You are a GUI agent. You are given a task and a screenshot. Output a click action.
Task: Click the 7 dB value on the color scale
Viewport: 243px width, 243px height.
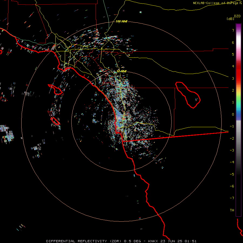233,30
